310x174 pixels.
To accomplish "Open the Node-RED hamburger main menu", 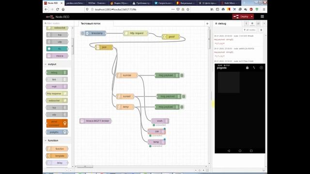I will tap(262, 17).
